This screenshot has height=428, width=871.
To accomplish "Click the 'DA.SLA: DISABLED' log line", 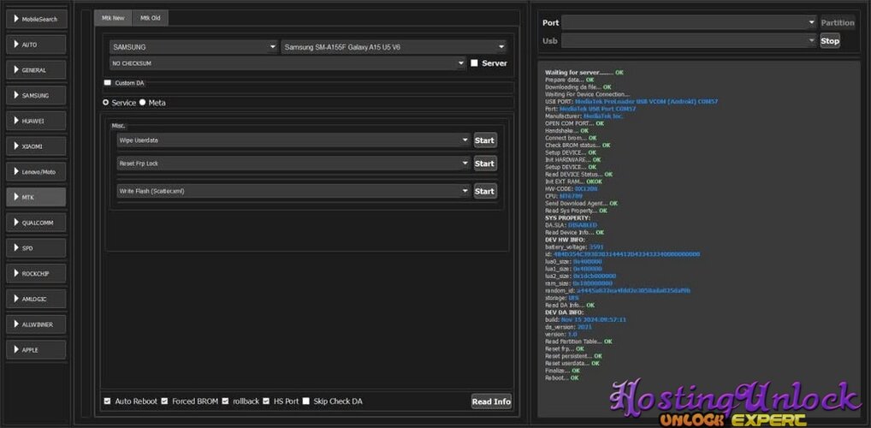I will [571, 225].
